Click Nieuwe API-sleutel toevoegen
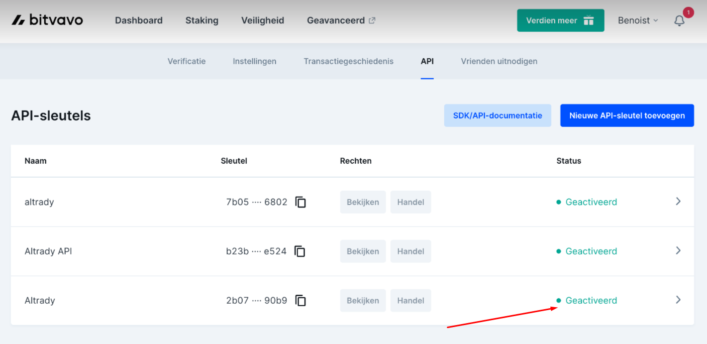Viewport: 707px width, 344px height. coord(627,115)
